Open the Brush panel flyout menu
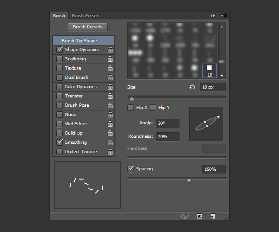 point(224,16)
